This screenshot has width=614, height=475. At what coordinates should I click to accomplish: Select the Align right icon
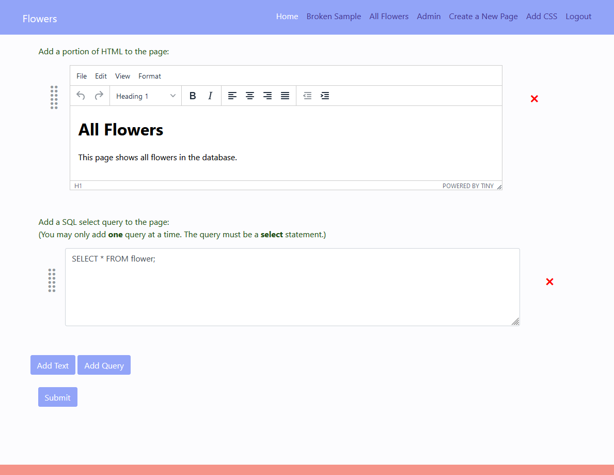pyautogui.click(x=267, y=96)
